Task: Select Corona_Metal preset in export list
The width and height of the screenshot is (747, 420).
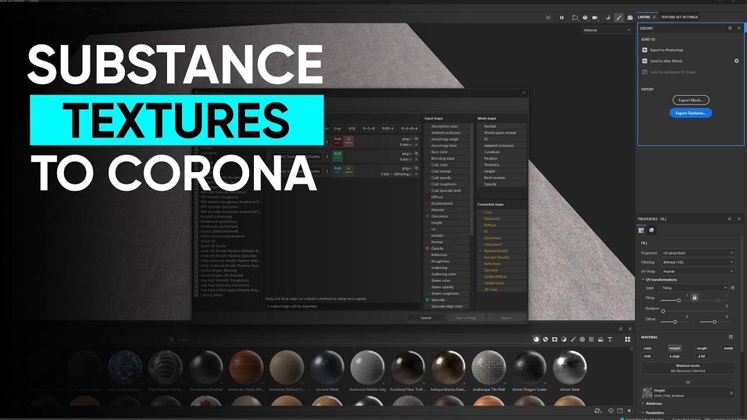Action: (211, 295)
